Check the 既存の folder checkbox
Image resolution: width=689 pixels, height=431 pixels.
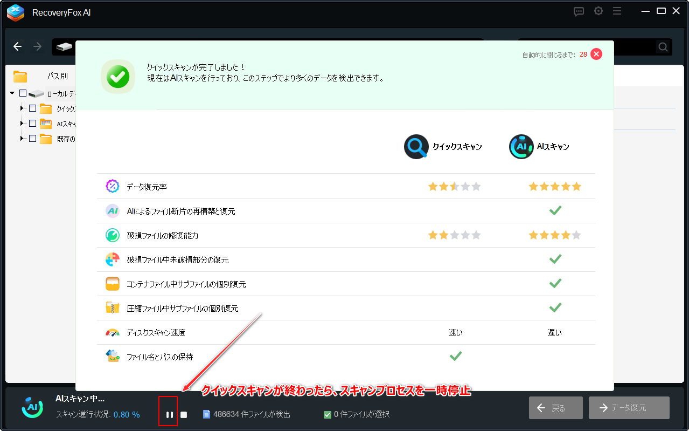tap(32, 139)
